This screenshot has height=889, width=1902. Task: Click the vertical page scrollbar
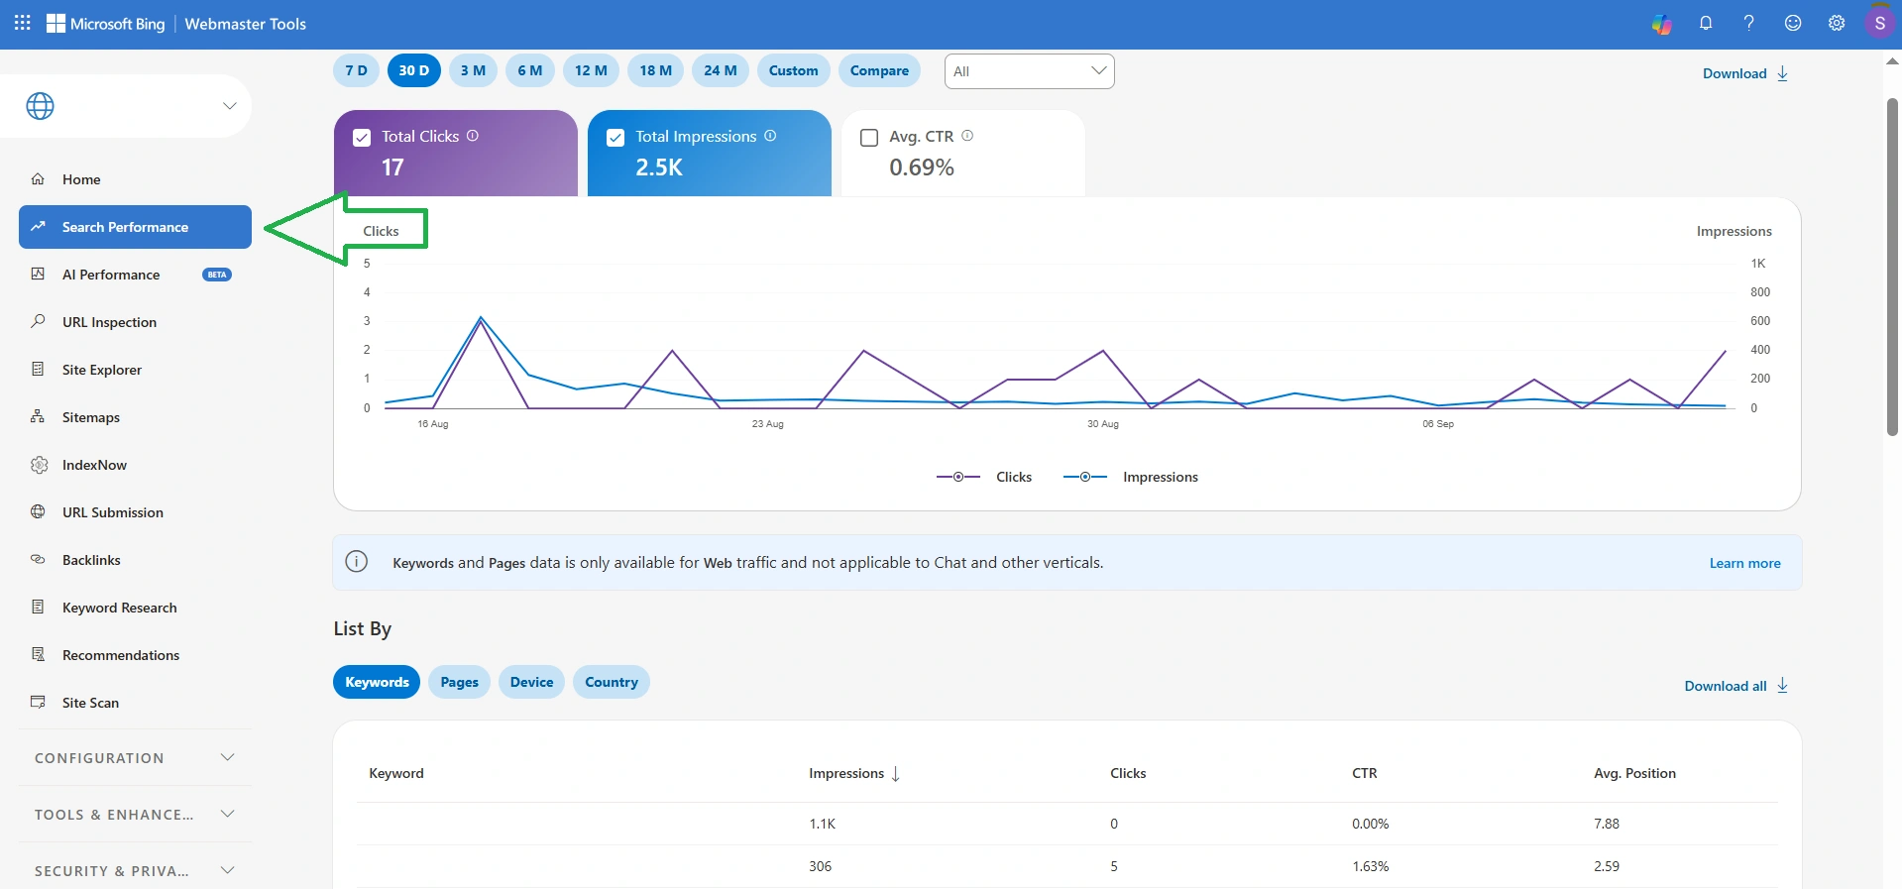pyautogui.click(x=1892, y=267)
